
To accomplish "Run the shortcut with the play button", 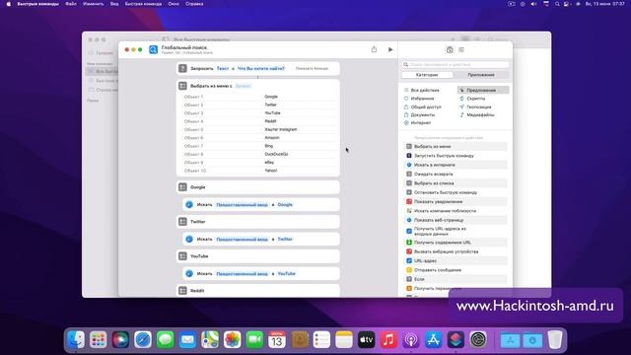I will pyautogui.click(x=390, y=50).
